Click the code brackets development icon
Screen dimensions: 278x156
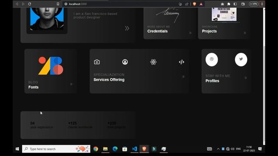[182, 62]
